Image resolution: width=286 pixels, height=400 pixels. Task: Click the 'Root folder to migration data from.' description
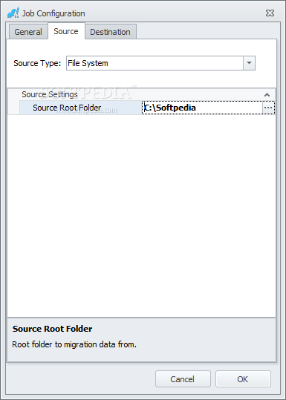click(x=74, y=344)
